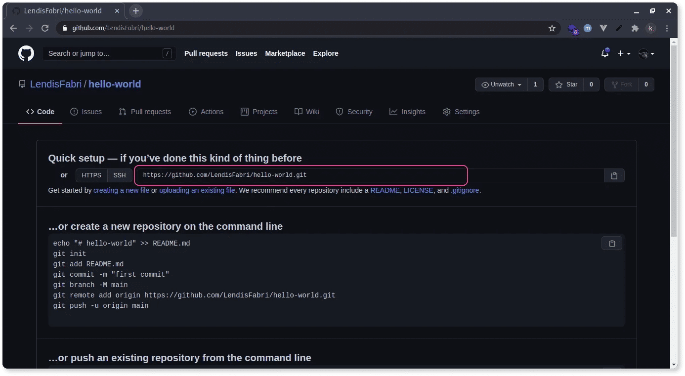Click the GitHub Octocat logo

[26, 53]
